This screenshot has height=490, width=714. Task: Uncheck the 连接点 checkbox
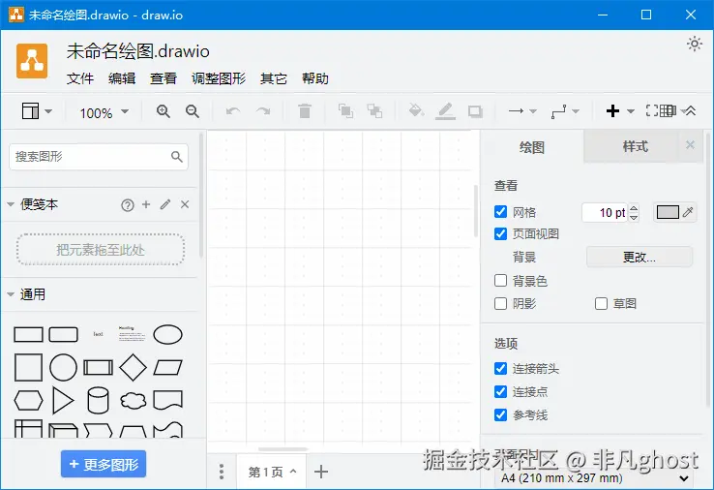pyautogui.click(x=500, y=391)
